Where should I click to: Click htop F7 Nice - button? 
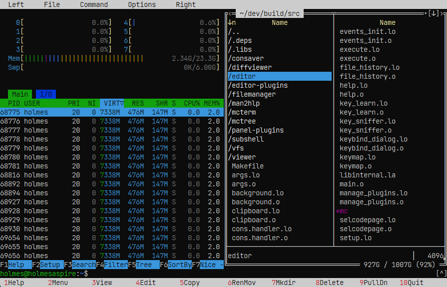pyautogui.click(x=208, y=265)
